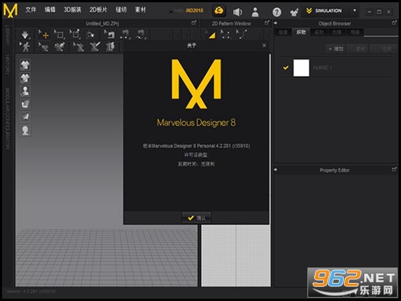Collapse the Object Browser arrow
The height and width of the screenshot is (301, 401).
(x=275, y=23)
